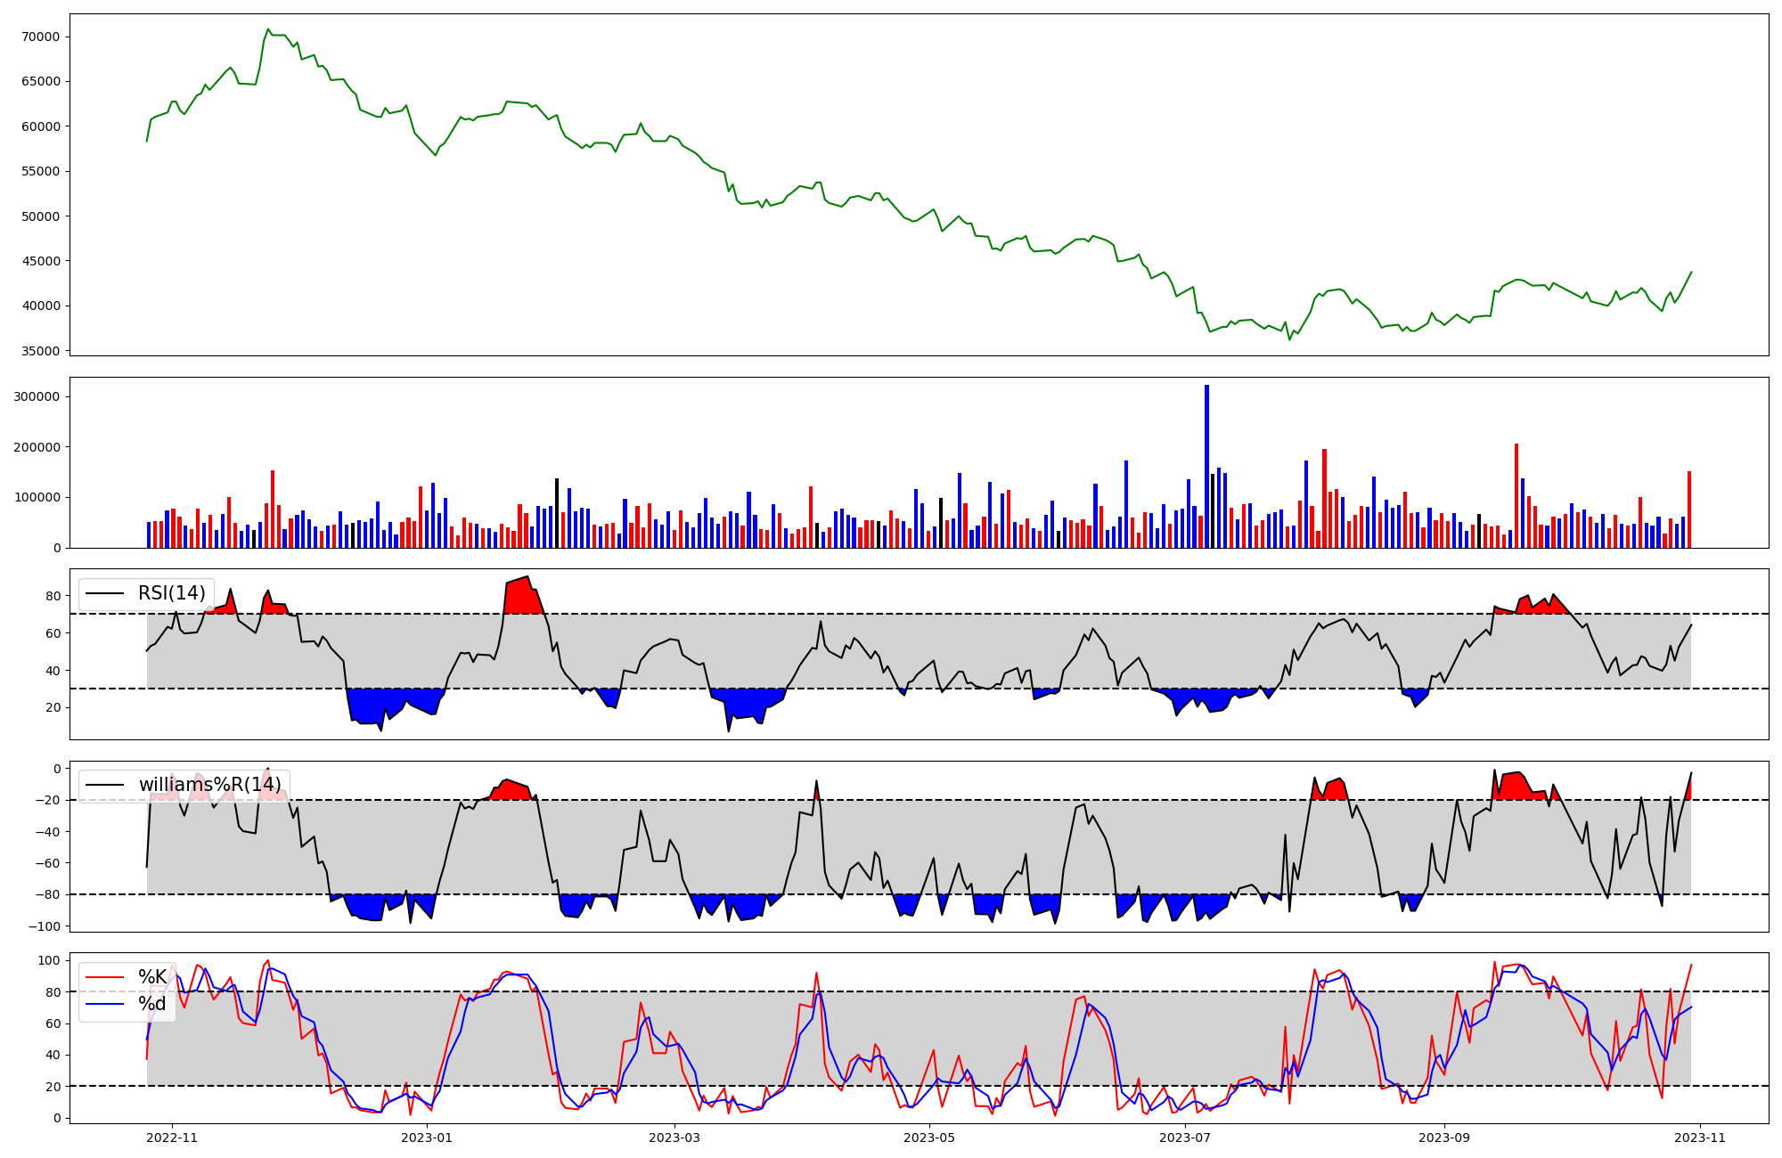Click the 300000 volume axis label

[37, 396]
